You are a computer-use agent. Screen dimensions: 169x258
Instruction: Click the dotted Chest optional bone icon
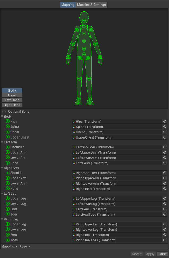(7, 132)
